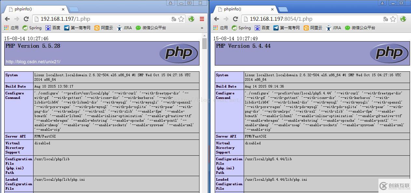Reload the left window's 1.php page

click(26, 19)
